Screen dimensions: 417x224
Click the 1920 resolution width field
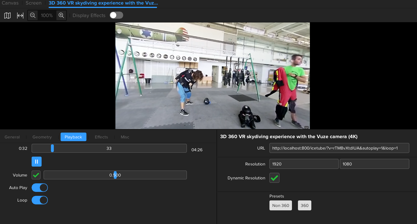[304, 164]
